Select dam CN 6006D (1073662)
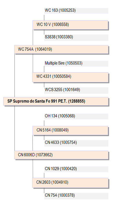This screenshot has height=207, width=116. [x=61, y=155]
